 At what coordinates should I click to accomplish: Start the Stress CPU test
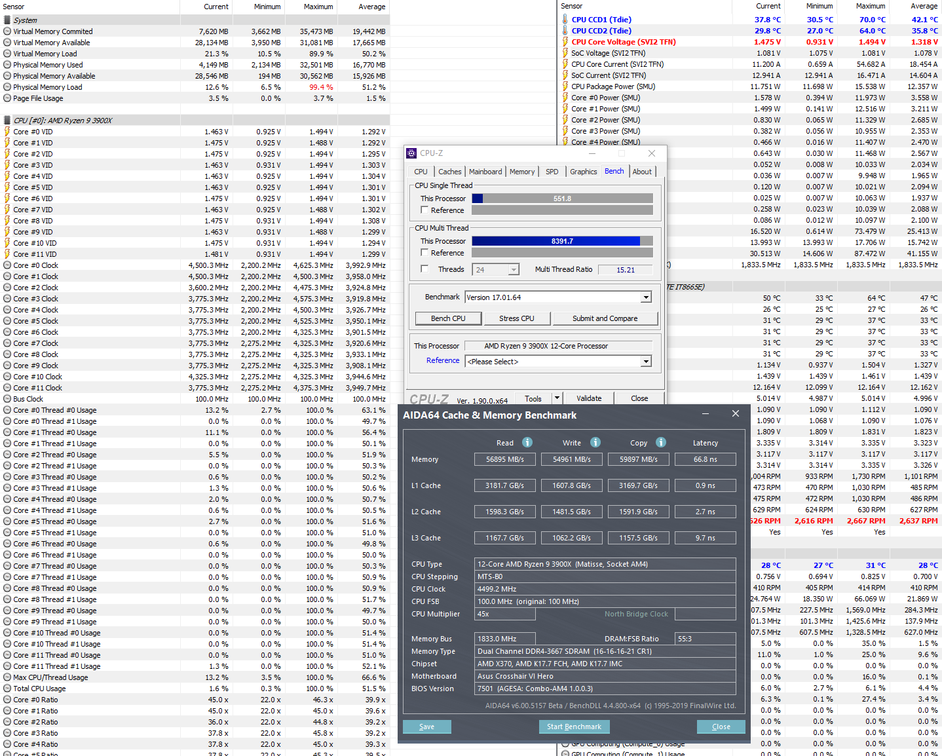[x=517, y=318]
